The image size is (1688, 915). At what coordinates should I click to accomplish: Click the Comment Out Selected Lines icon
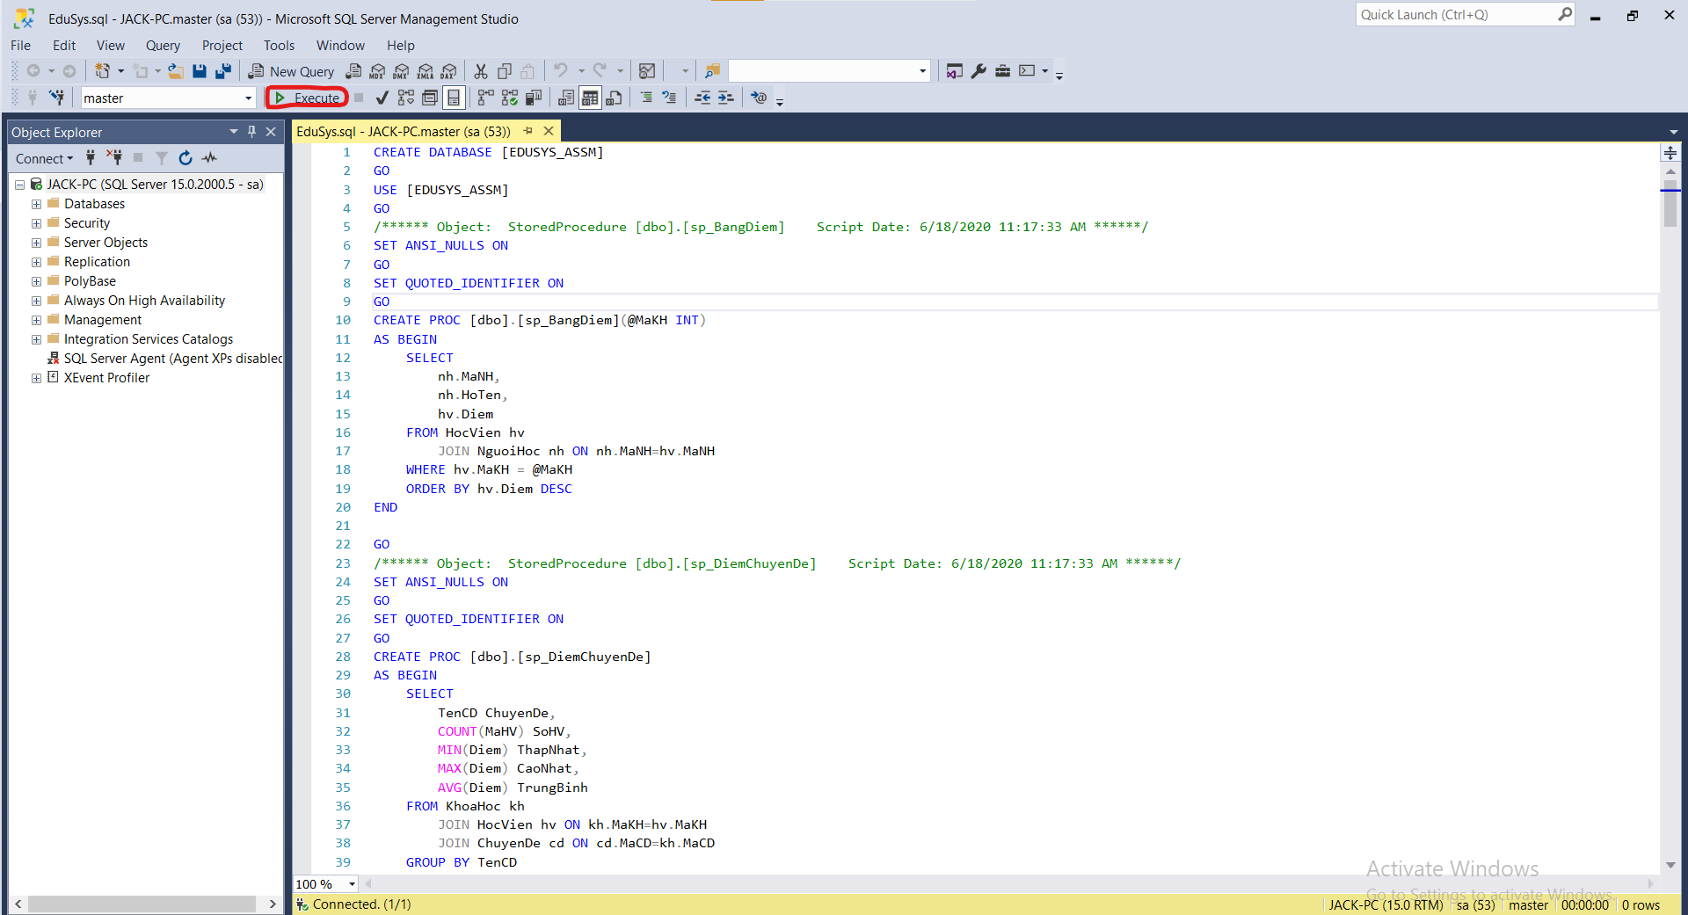click(x=646, y=98)
